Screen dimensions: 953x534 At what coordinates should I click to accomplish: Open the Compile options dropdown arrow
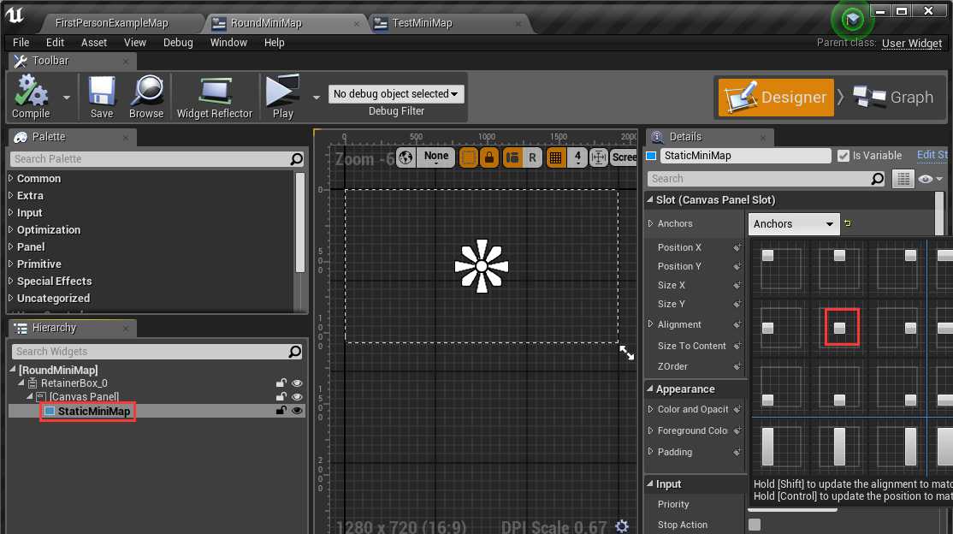(x=66, y=98)
